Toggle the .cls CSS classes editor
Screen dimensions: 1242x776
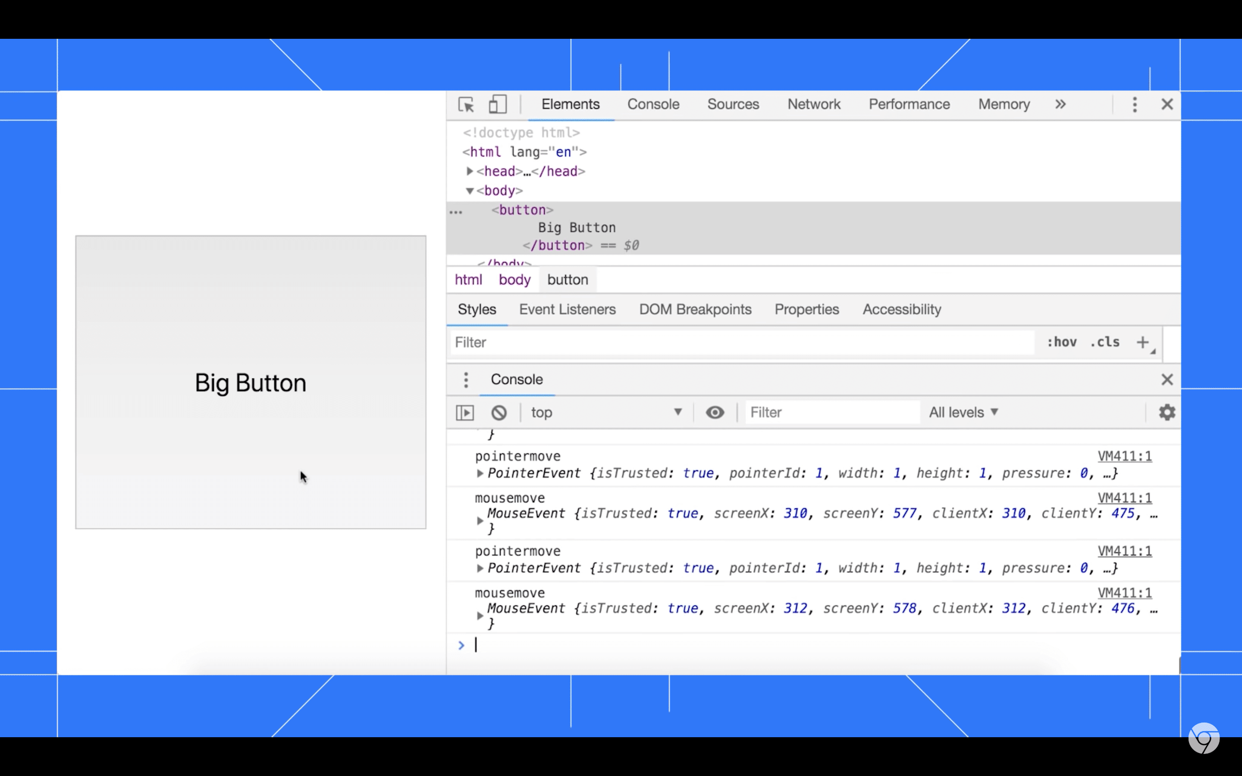click(1106, 341)
